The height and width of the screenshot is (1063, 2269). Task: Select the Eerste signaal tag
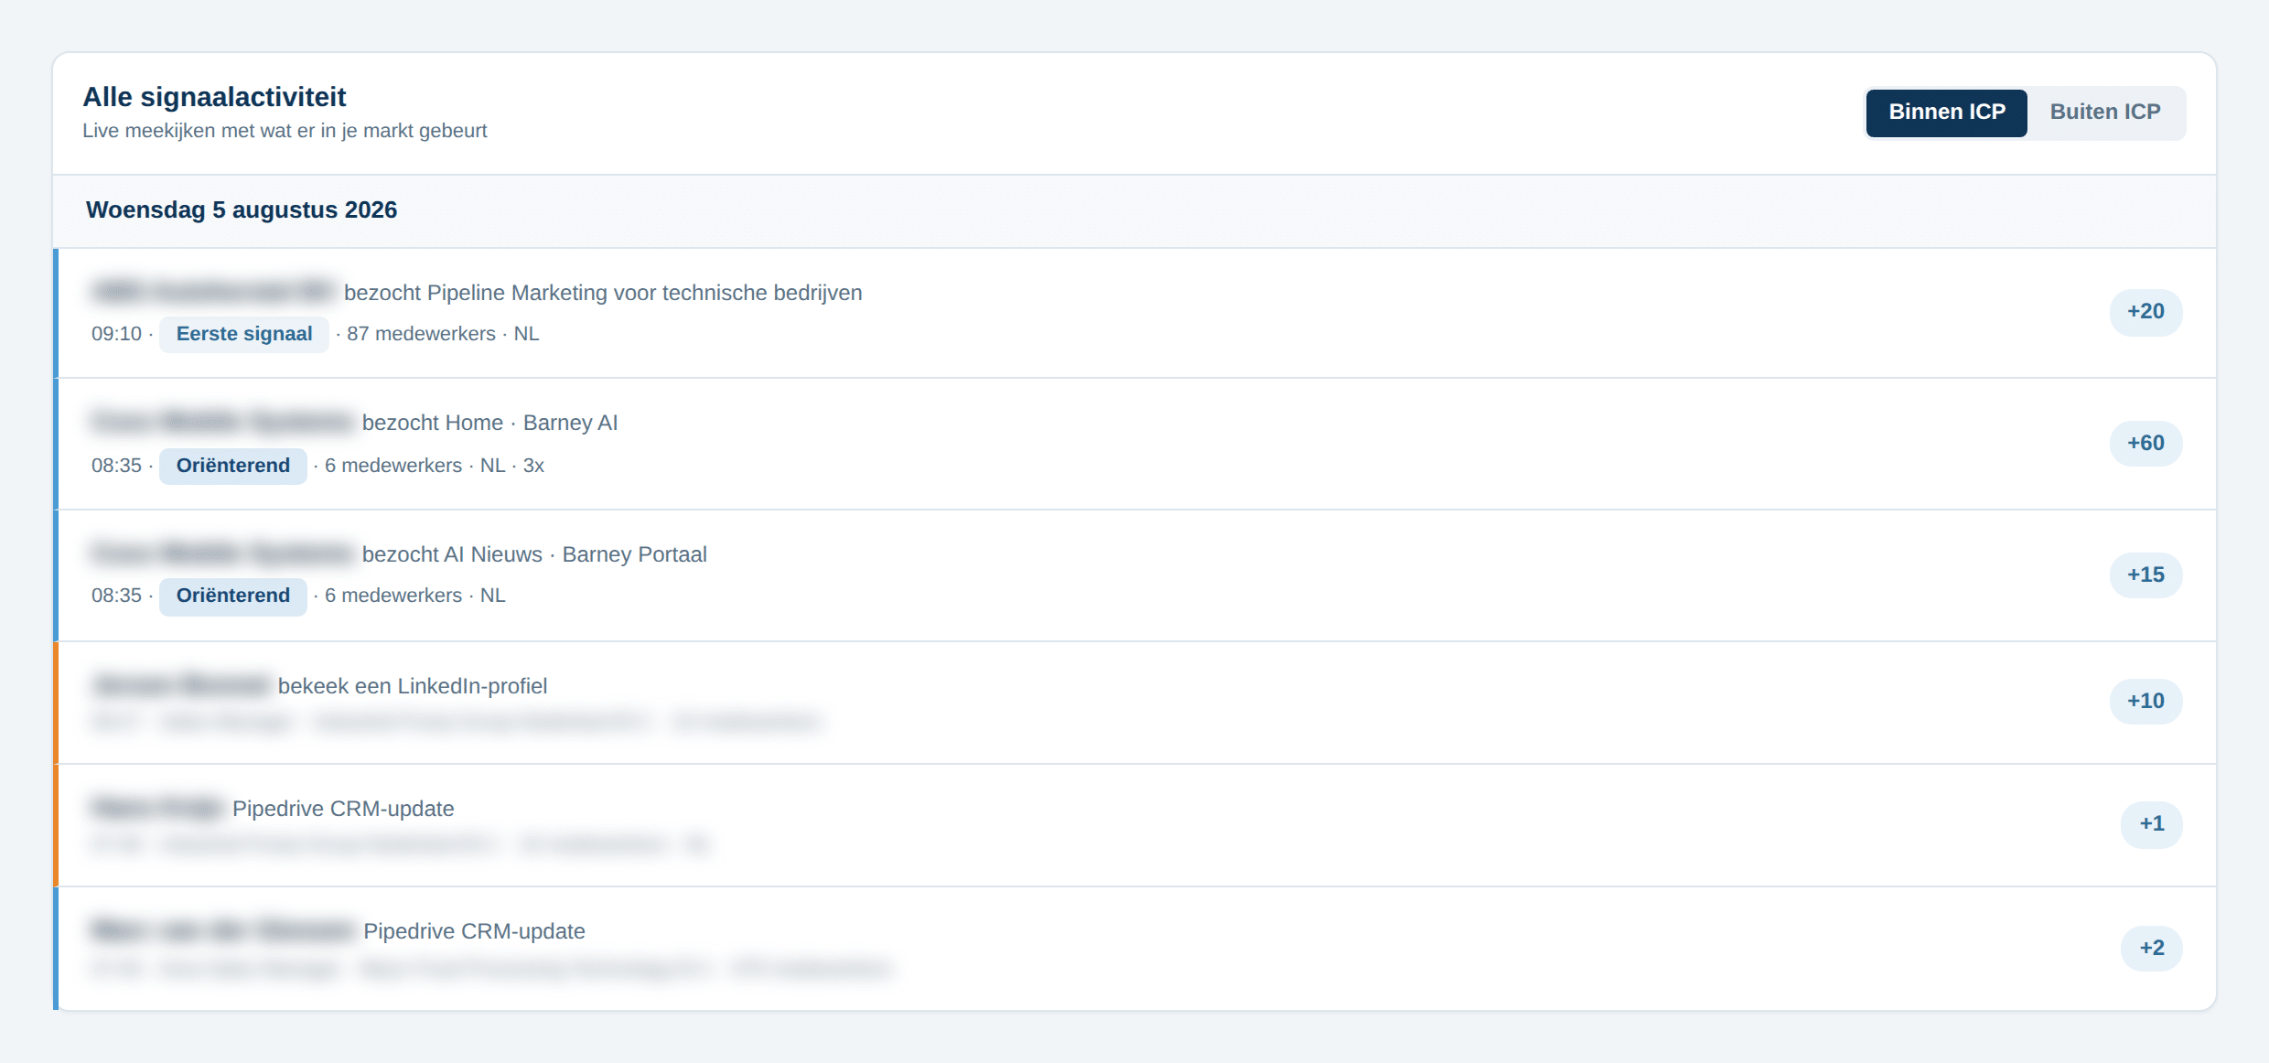(244, 335)
